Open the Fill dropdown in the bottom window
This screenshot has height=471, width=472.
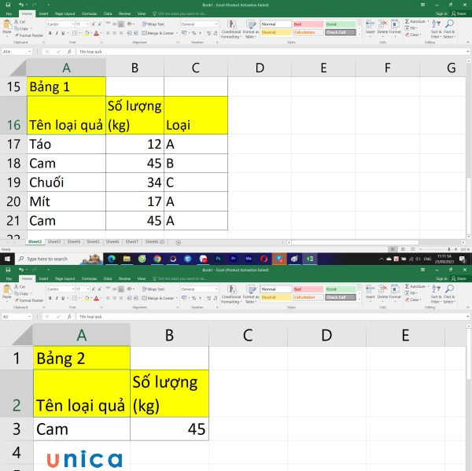pos(411,293)
